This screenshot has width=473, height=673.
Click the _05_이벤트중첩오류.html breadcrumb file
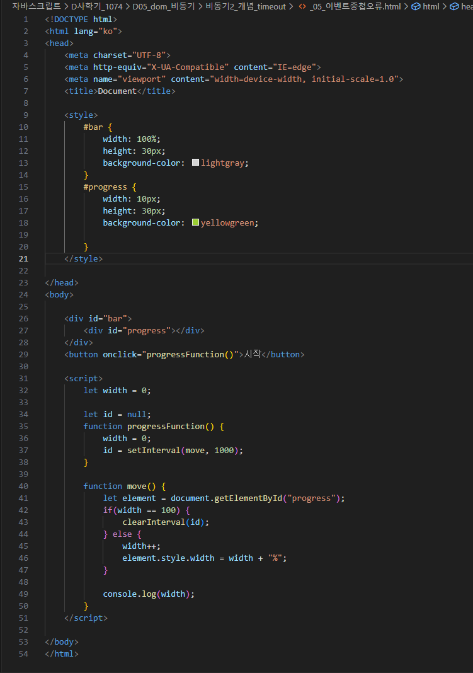click(x=355, y=6)
